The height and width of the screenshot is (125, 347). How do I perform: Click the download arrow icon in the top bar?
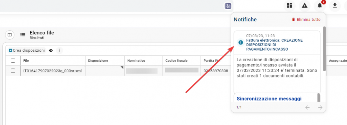tap(335, 6)
